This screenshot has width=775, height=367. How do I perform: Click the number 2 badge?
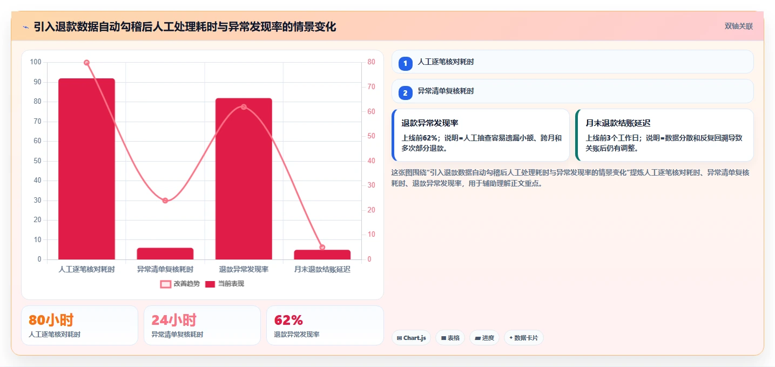coord(405,93)
